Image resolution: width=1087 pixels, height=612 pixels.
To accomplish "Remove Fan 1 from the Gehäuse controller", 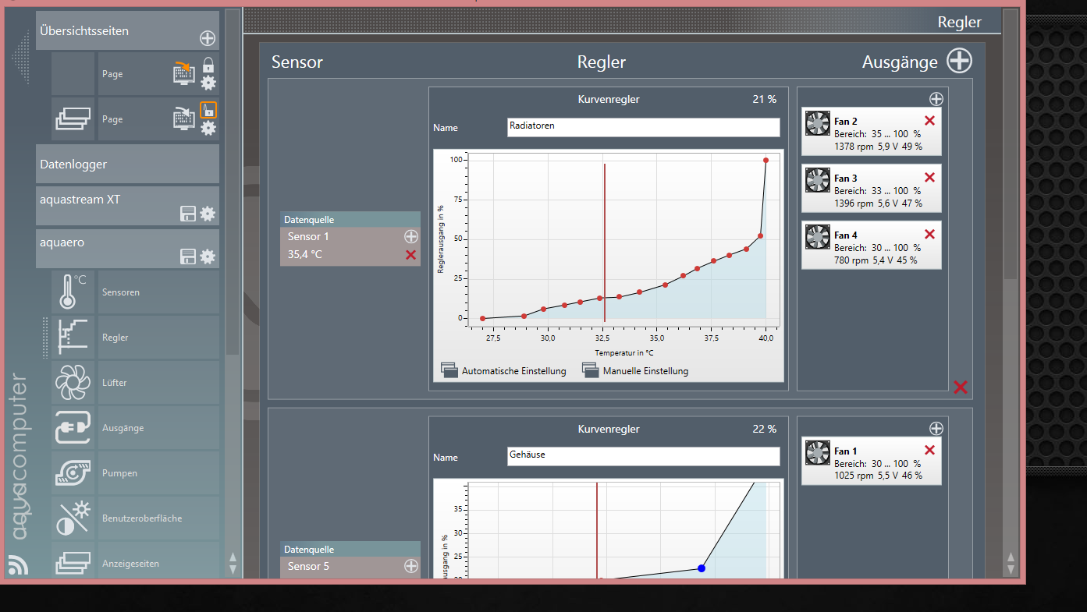I will [x=929, y=450].
